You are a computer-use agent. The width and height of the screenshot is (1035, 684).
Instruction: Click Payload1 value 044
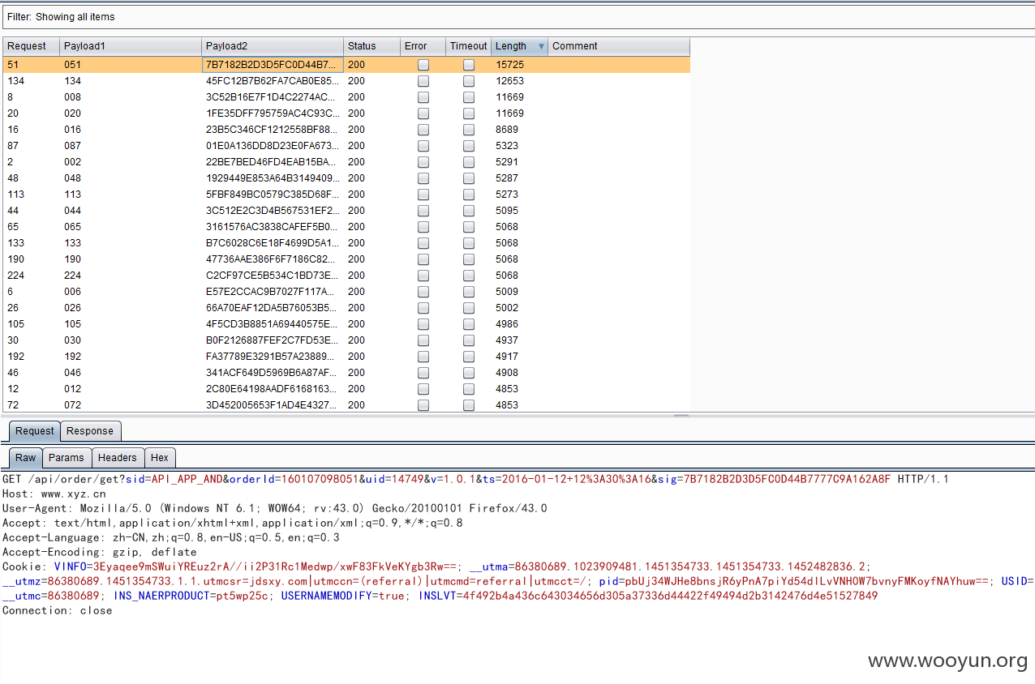73,211
